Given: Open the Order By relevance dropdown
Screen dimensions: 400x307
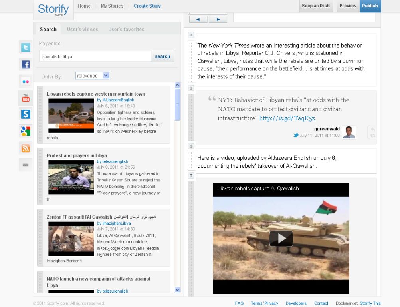Looking at the screenshot, I should tap(92, 75).
